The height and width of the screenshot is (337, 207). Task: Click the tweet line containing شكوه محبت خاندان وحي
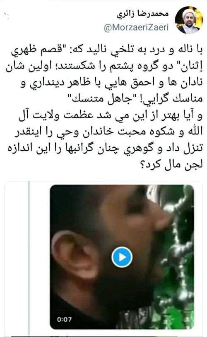(108, 132)
